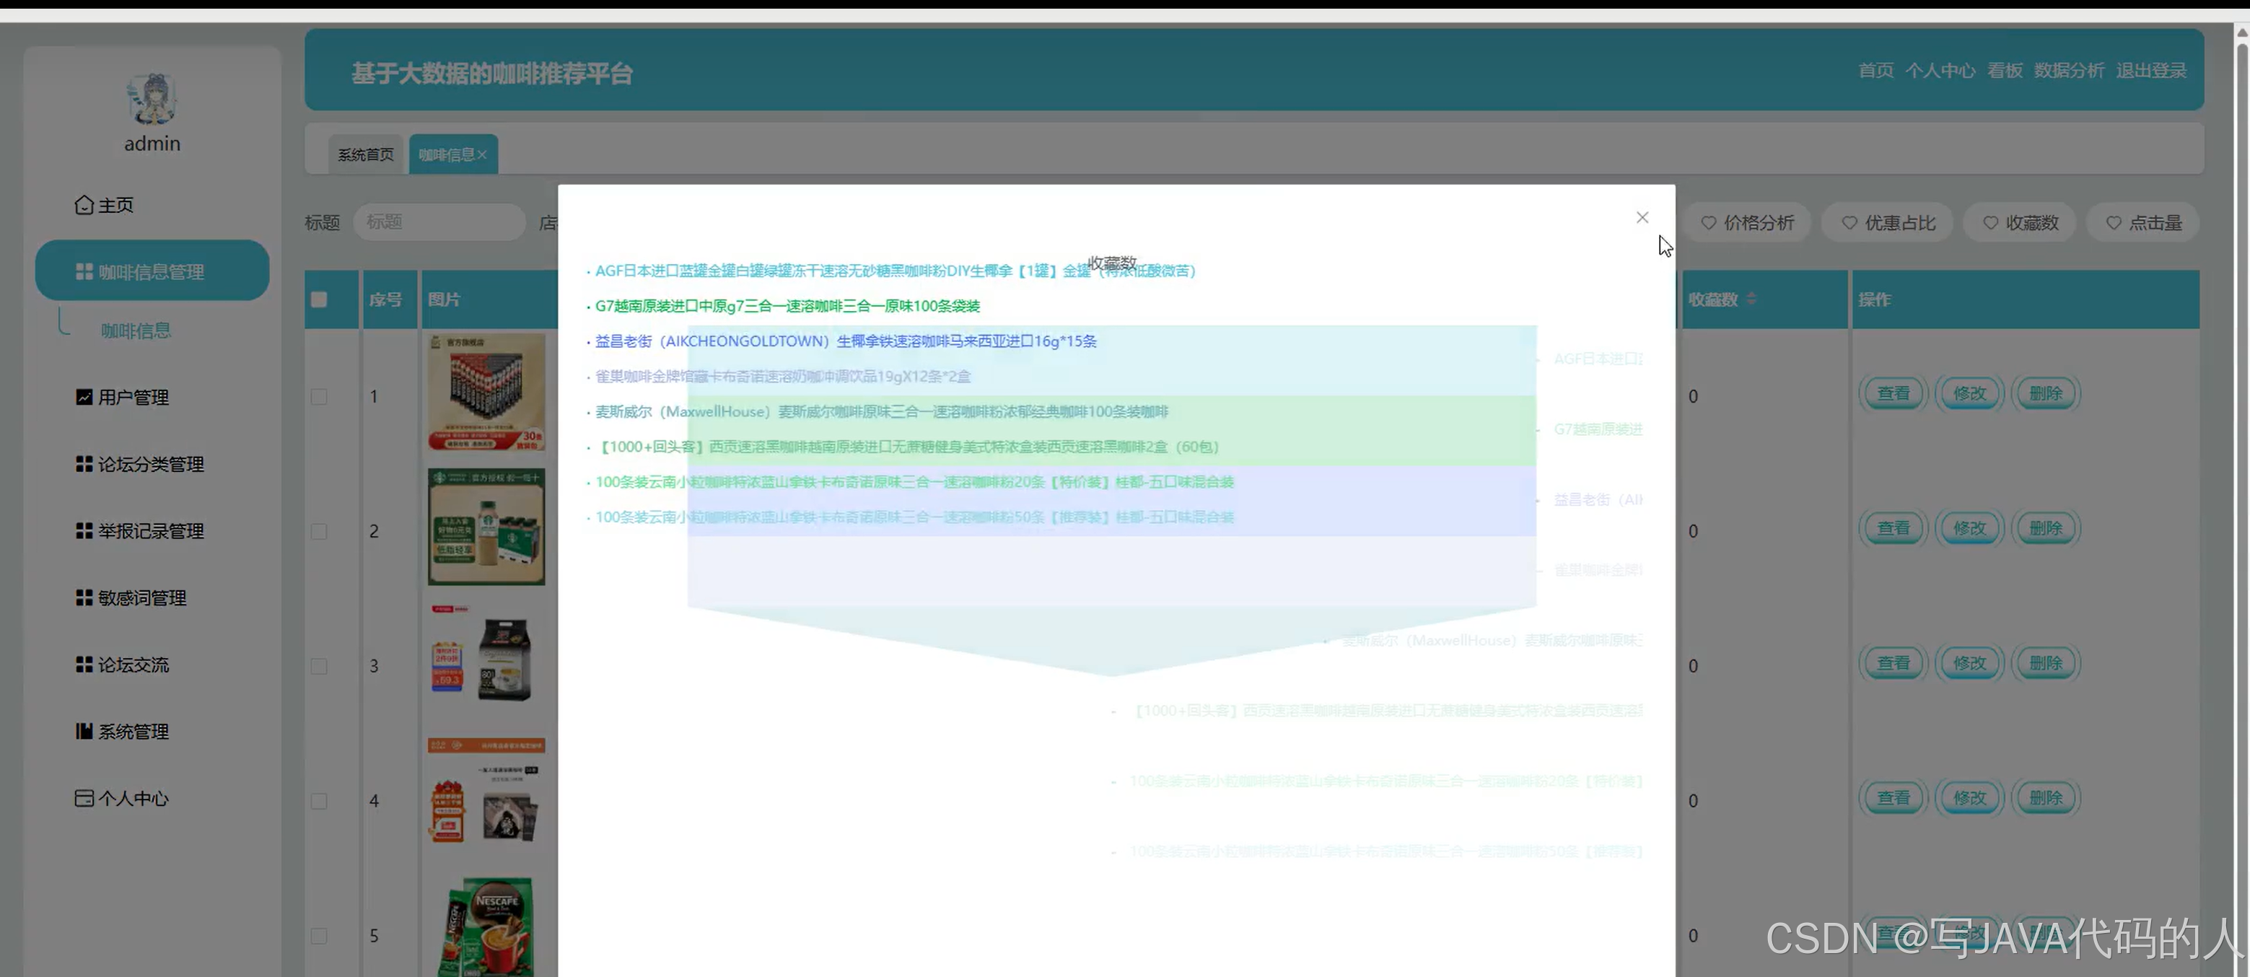Click the 敏感词管理 grid icon
The image size is (2250, 977).
[84, 598]
